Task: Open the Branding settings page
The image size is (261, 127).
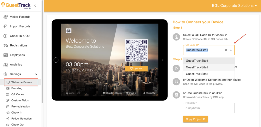Action: (17, 88)
